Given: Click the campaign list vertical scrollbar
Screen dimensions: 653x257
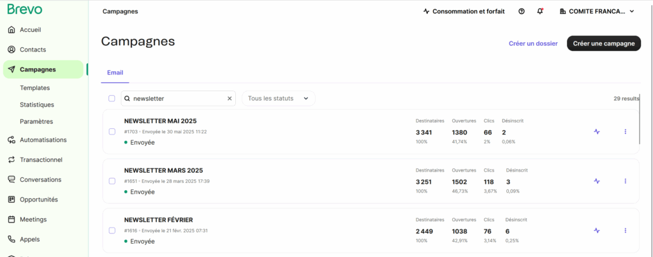Looking at the screenshot, I should (x=640, y=119).
